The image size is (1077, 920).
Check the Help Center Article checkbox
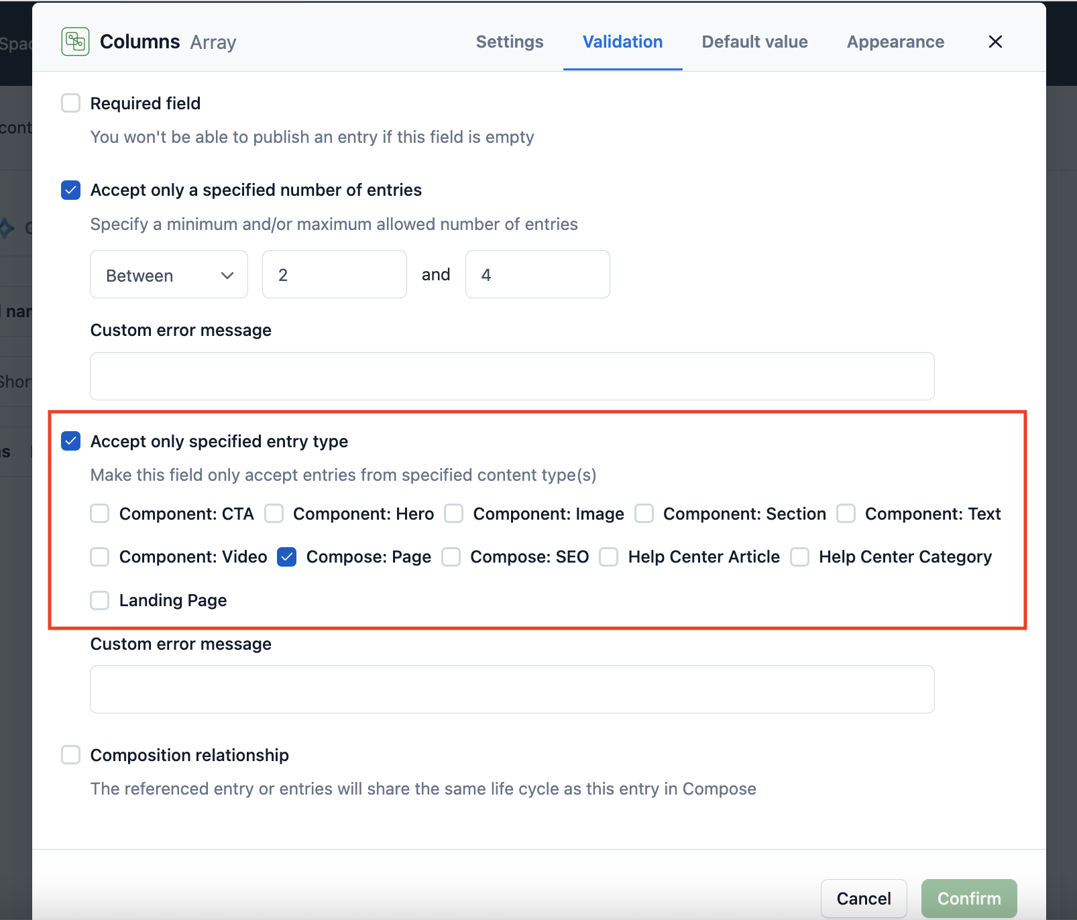(x=609, y=557)
